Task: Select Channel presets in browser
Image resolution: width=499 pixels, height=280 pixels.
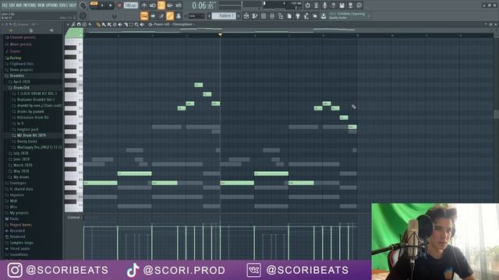Action: coord(23,37)
